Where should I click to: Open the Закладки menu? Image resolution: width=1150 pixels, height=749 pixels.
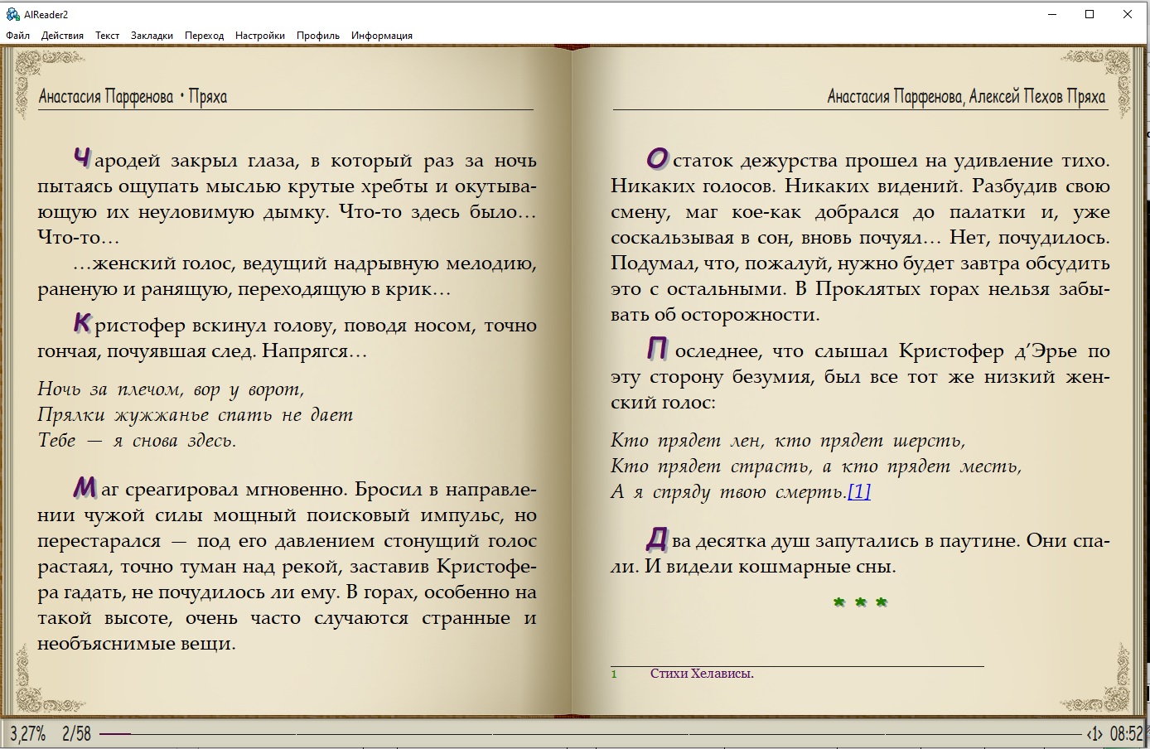pyautogui.click(x=152, y=36)
